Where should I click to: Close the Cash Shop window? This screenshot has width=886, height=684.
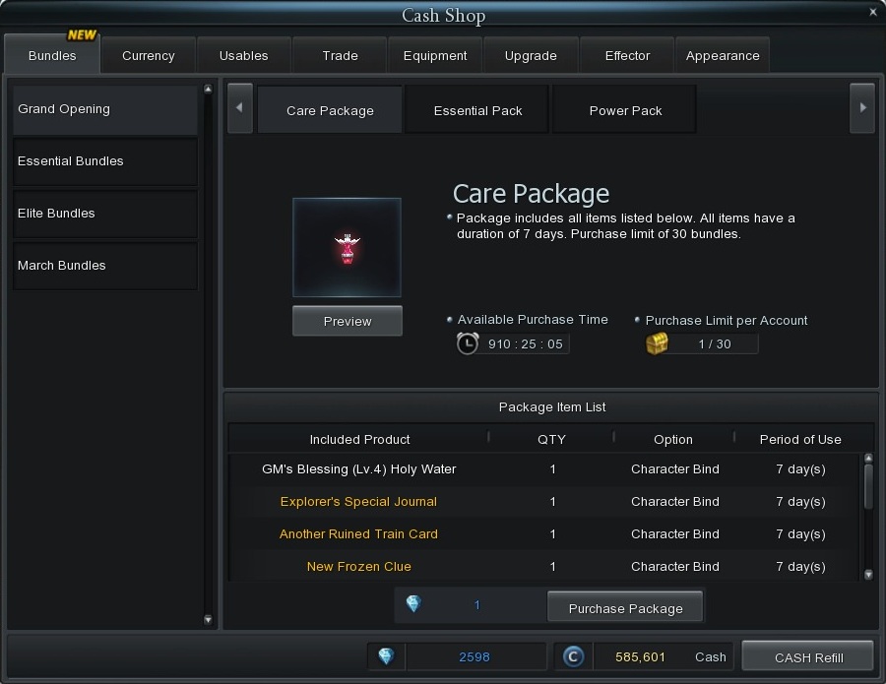872,13
